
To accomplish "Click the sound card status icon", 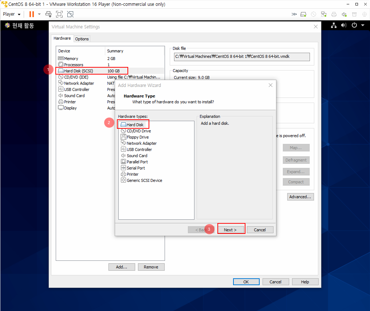I will coord(344,15).
